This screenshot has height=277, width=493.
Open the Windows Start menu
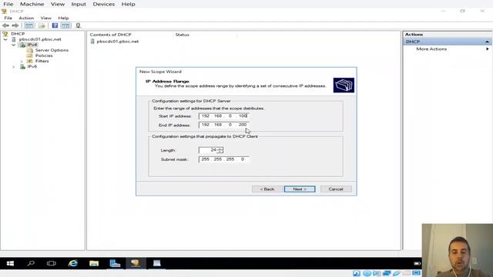point(10,263)
